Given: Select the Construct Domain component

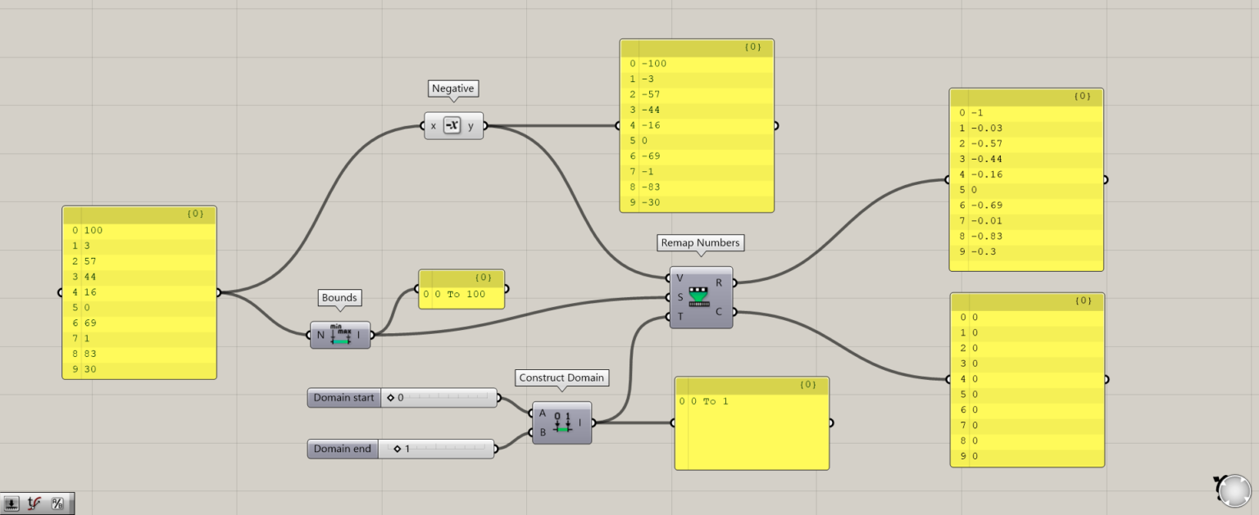Looking at the screenshot, I should tap(561, 422).
